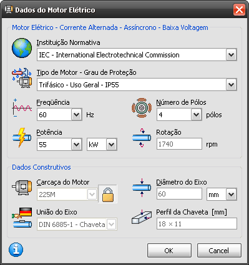This screenshot has width=249, height=265.
Task: Click the motor frame icon beside Carcaça do Motor
Action: point(22,188)
